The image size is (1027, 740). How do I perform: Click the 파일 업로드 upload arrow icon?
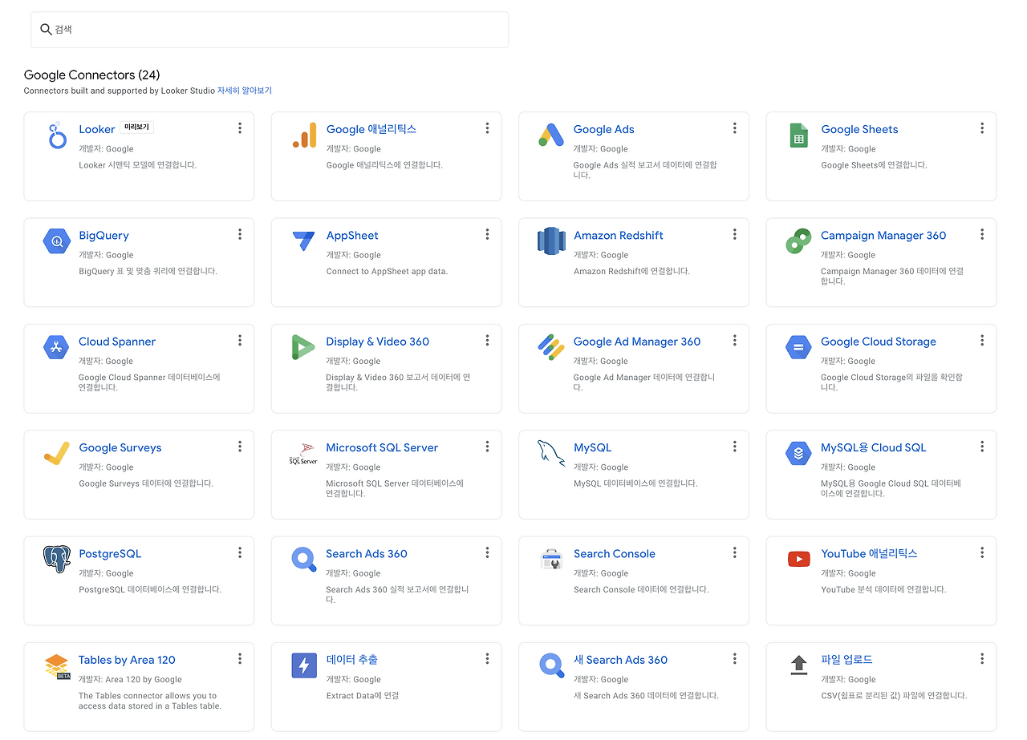[x=798, y=665]
